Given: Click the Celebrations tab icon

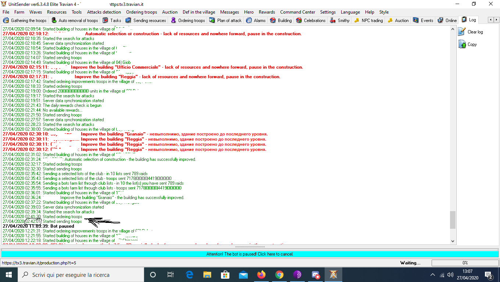Looking at the screenshot, I should click(x=299, y=21).
